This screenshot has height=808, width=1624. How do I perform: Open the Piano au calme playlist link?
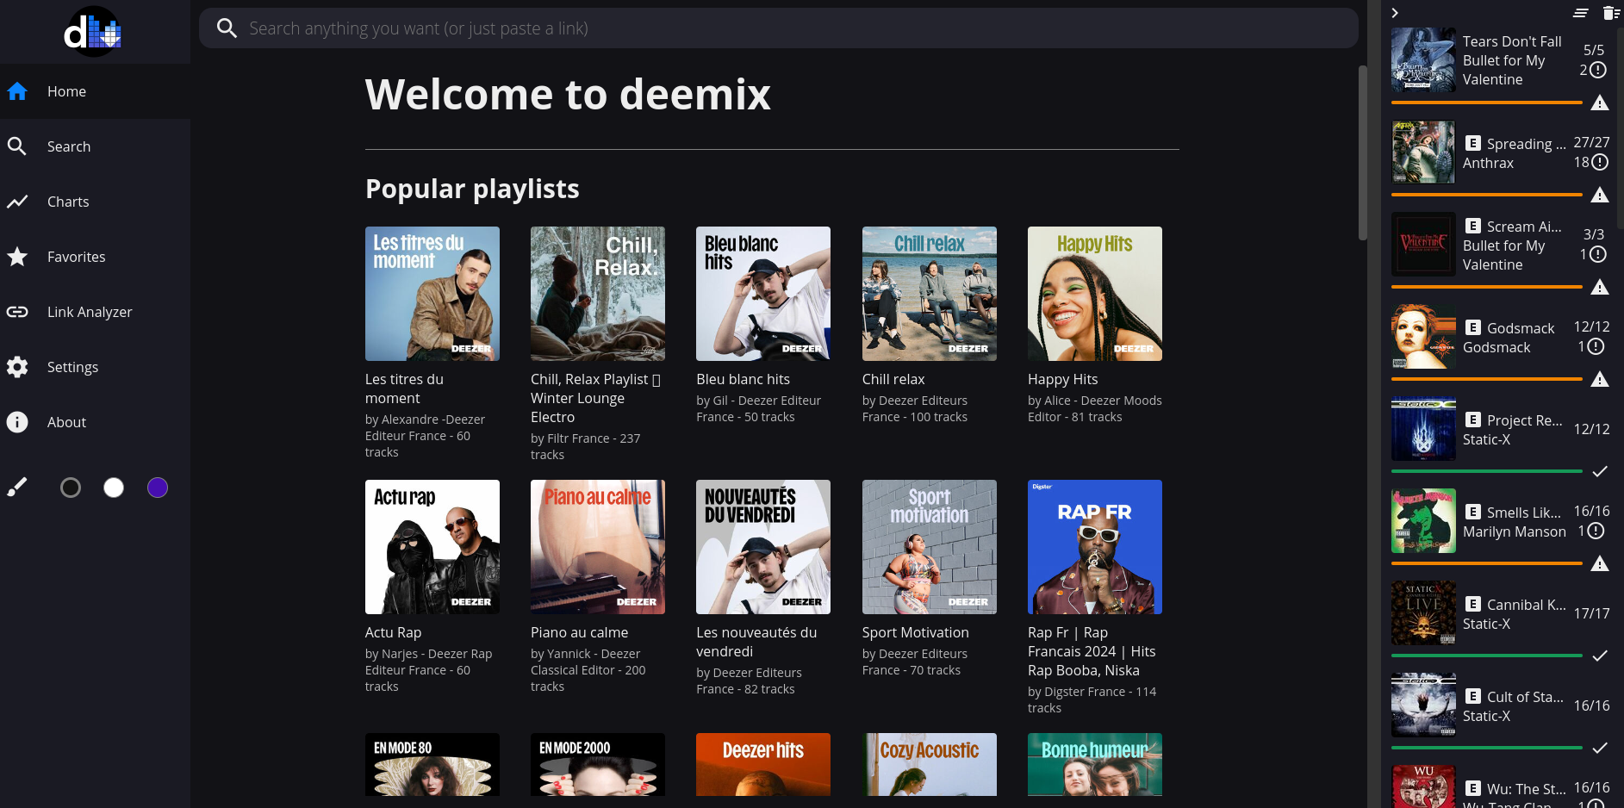[x=579, y=632]
